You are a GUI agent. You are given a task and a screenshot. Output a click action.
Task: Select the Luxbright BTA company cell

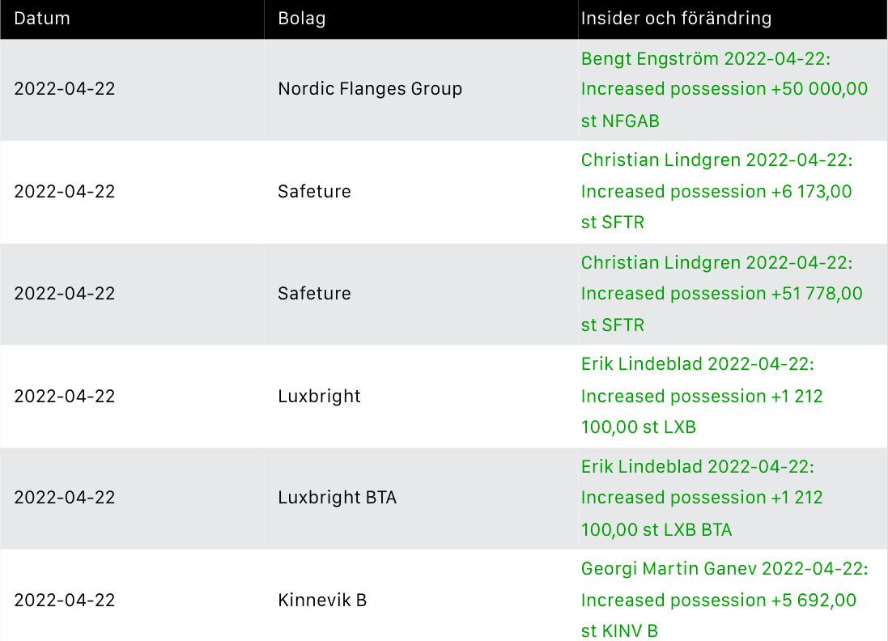[x=337, y=498]
